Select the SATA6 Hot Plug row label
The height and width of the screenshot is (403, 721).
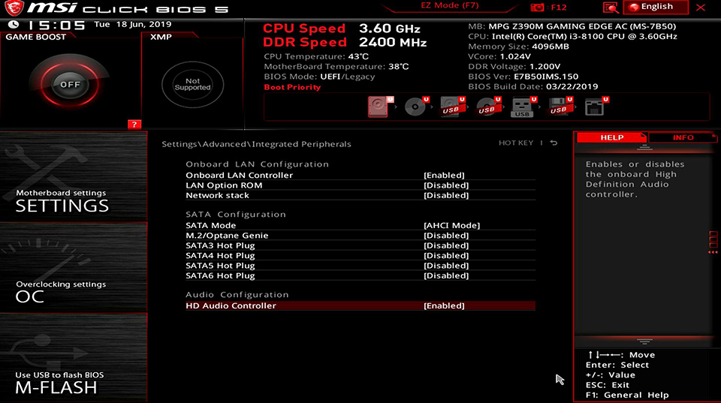coord(220,275)
